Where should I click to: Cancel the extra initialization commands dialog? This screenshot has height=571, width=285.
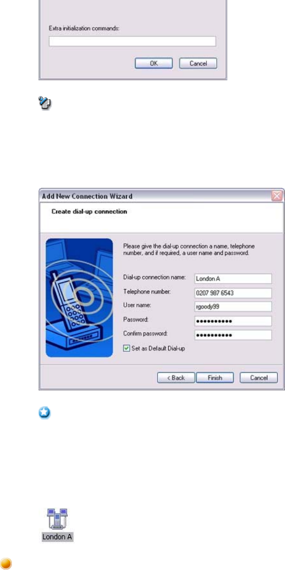click(198, 63)
